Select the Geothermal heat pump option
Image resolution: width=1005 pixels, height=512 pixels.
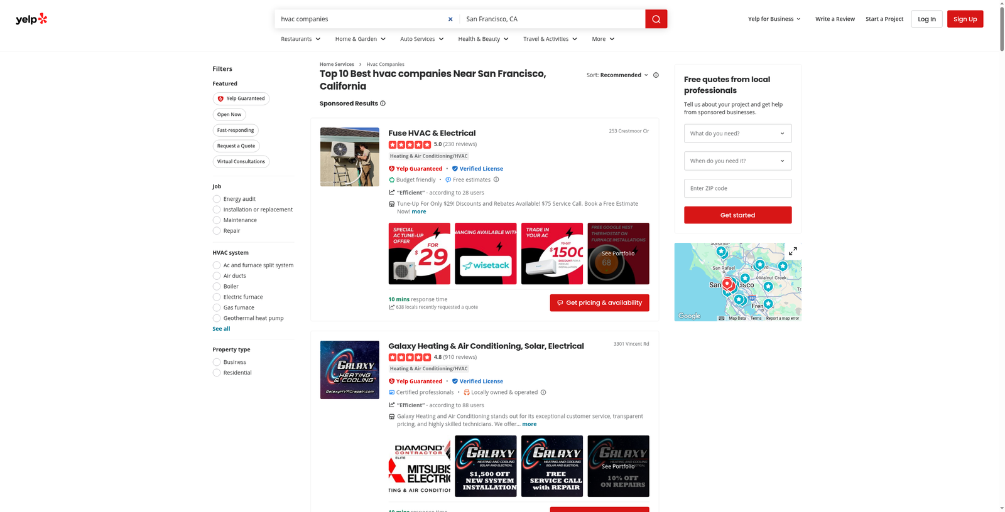[x=217, y=319]
